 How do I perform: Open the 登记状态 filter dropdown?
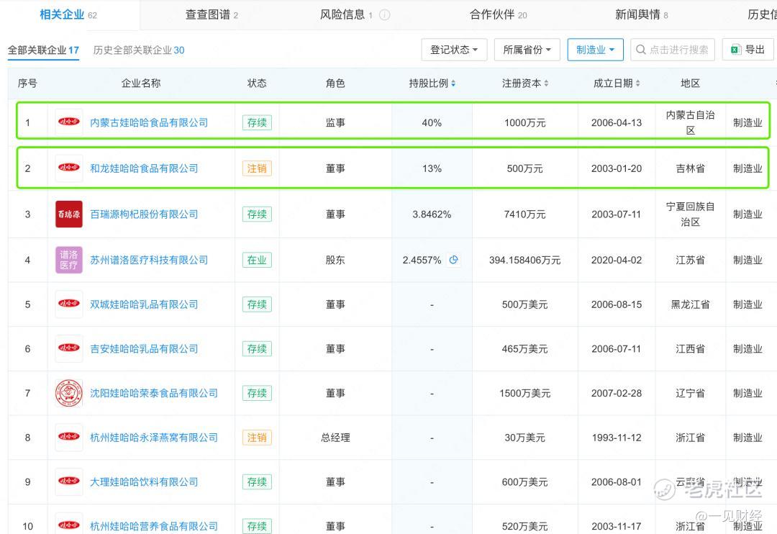point(454,50)
